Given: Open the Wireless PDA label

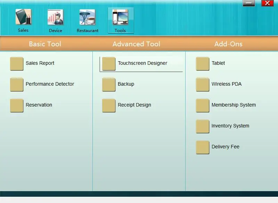Looking at the screenshot, I should pos(227,84).
